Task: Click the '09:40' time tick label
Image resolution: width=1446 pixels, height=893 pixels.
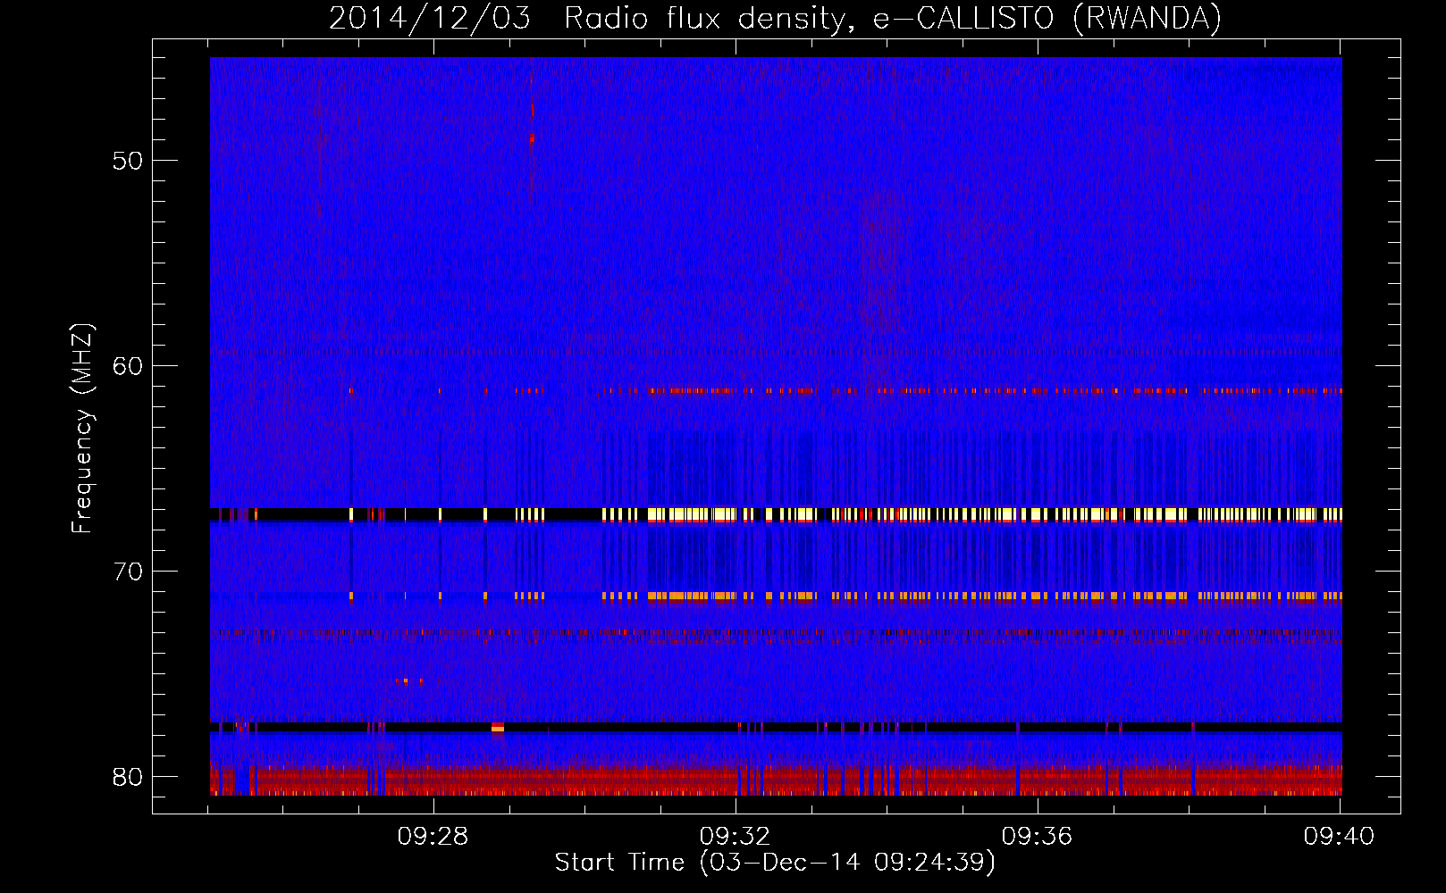Action: coord(1339,837)
